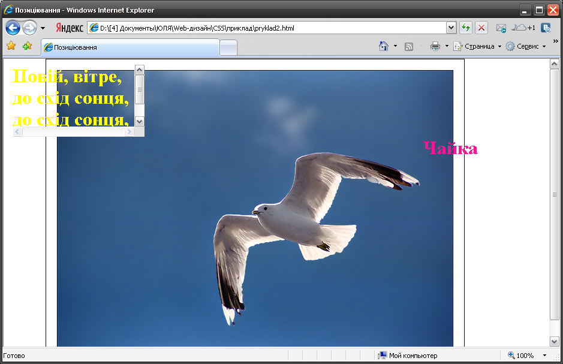This screenshot has height=364, width=563.
Task: Open the Страница menu
Action: click(x=477, y=46)
